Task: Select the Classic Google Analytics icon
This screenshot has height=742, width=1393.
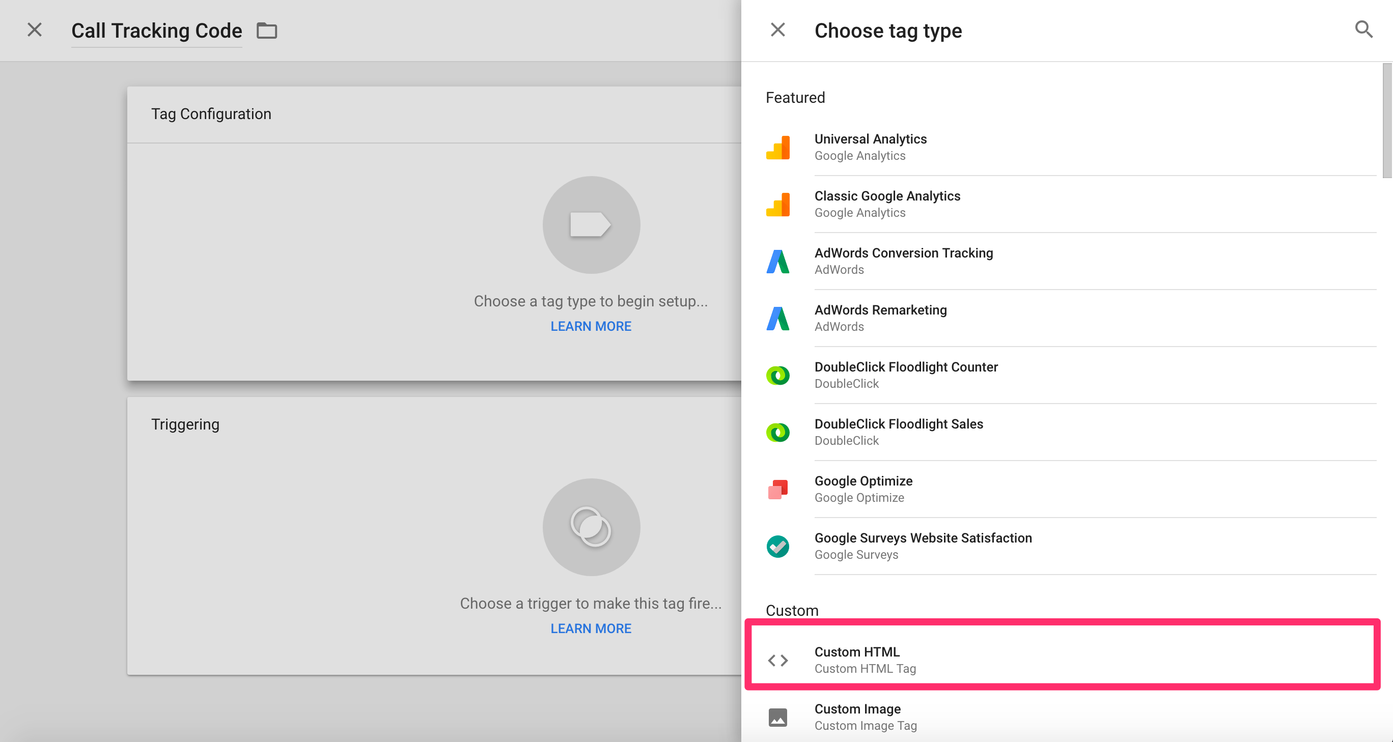Action: coord(777,204)
